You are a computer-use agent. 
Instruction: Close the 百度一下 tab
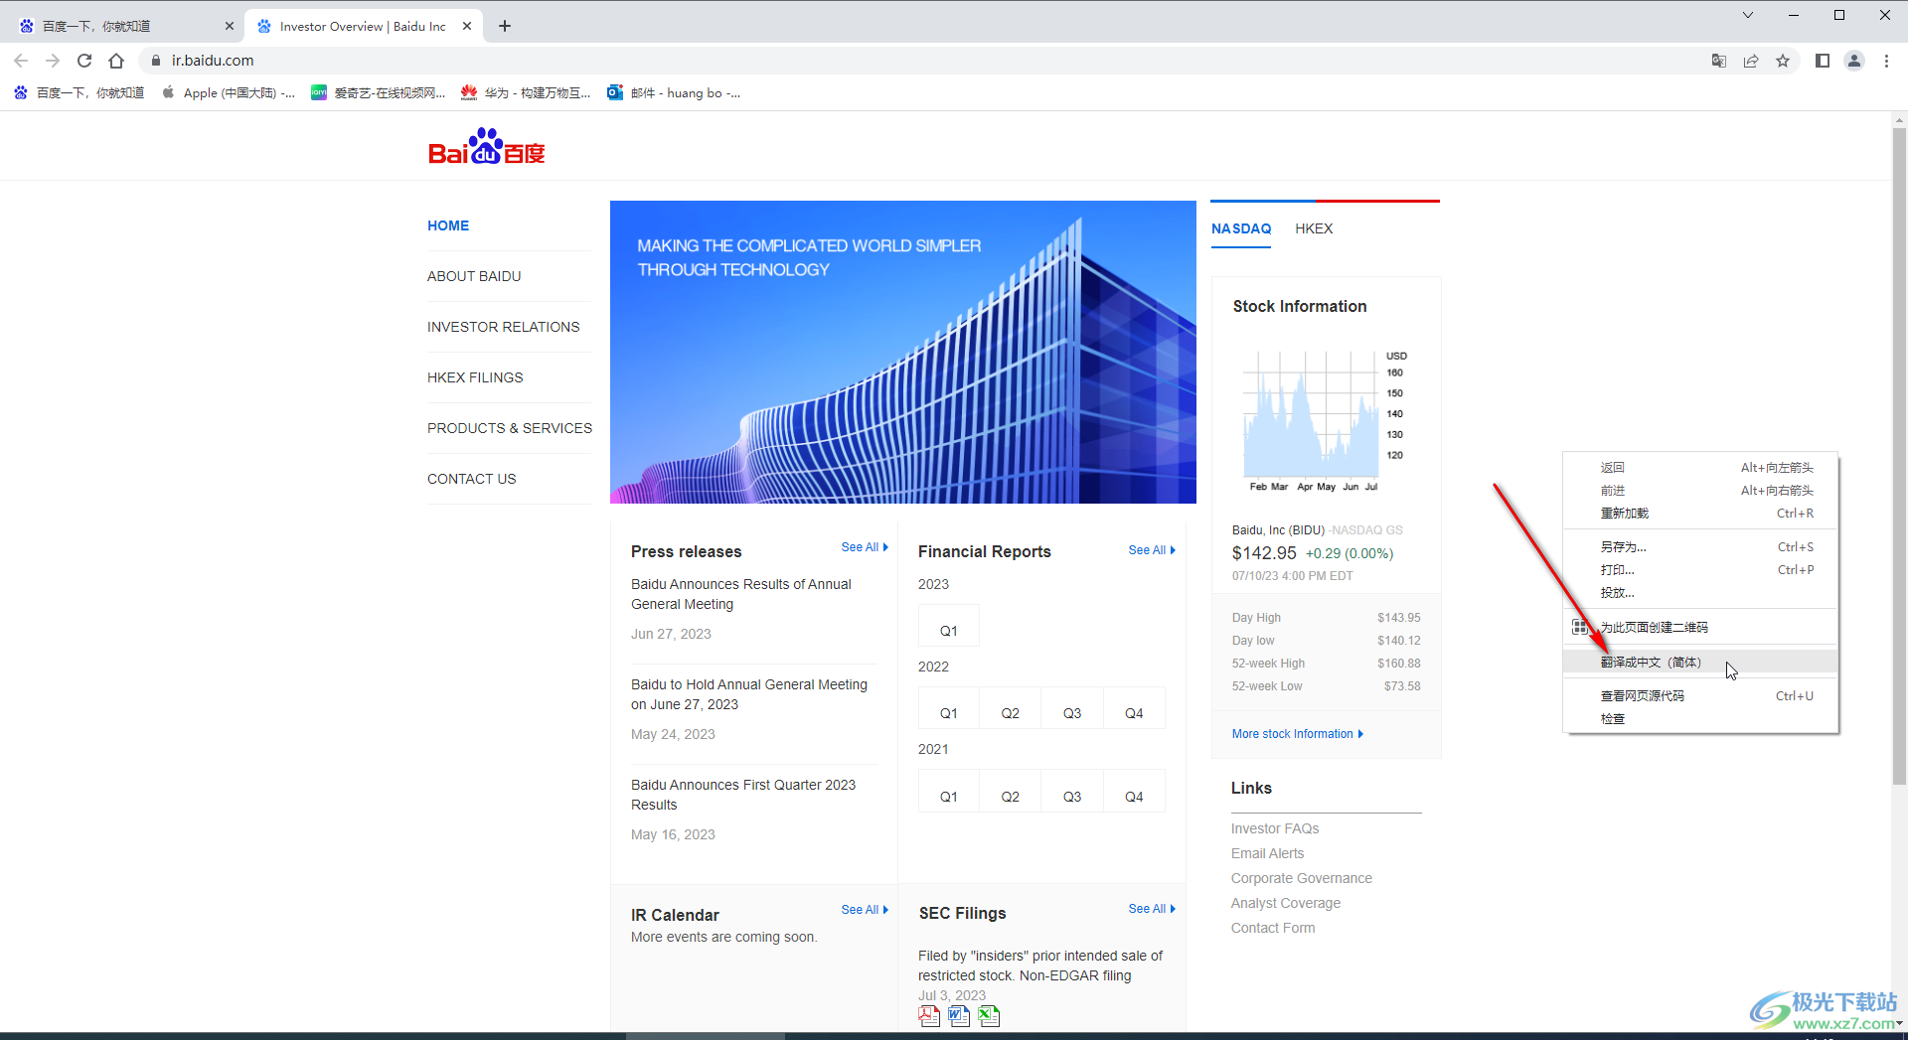[x=230, y=26]
